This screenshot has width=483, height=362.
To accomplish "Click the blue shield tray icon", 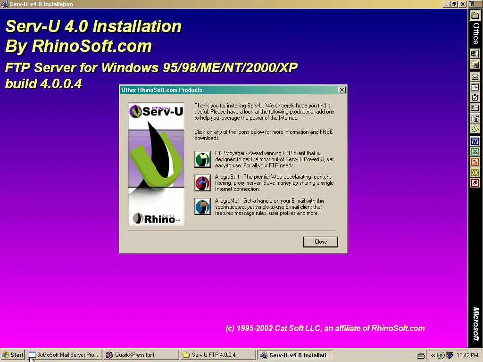I will click(449, 355).
